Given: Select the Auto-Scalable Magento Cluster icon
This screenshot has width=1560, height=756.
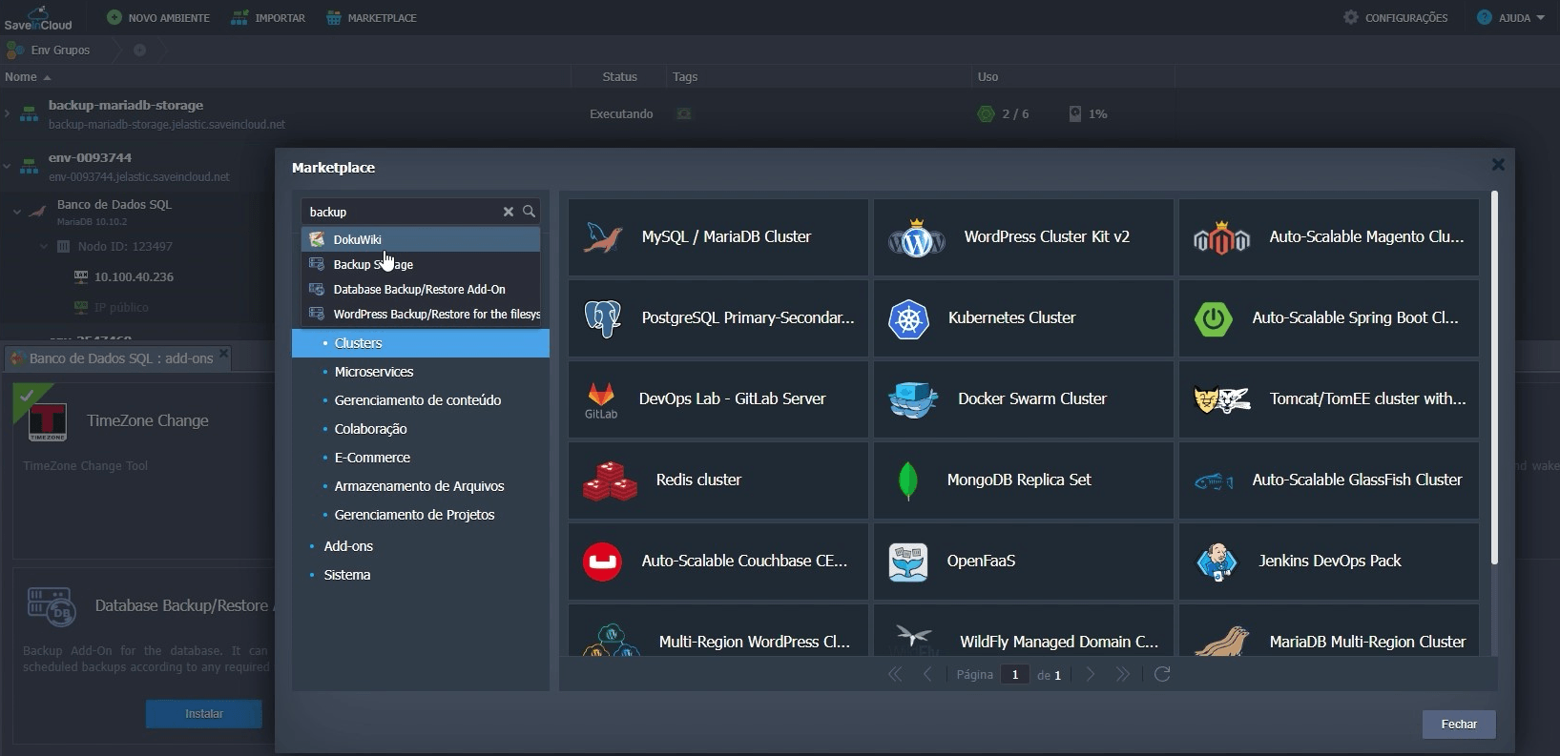Looking at the screenshot, I should tap(1221, 237).
